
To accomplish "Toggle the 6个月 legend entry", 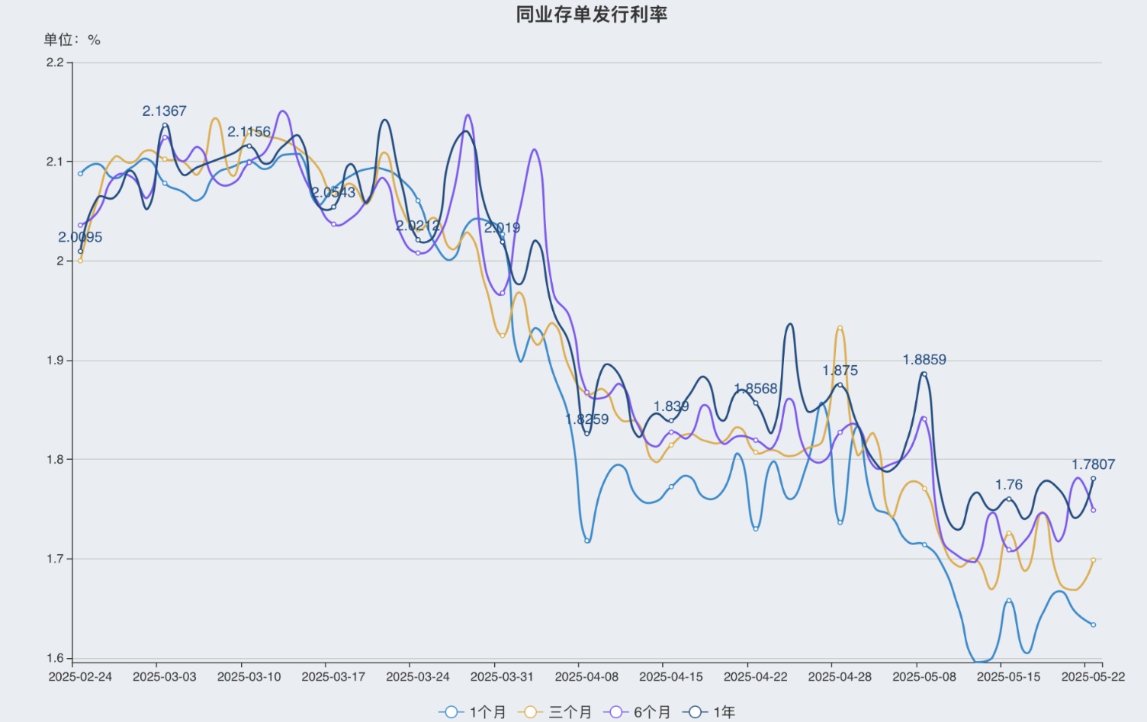I will 637,711.
